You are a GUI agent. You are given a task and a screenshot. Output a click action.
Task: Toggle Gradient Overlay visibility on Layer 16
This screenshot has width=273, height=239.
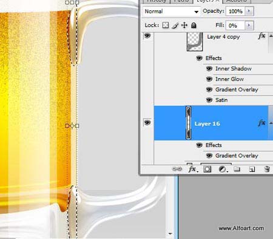[x=209, y=156]
